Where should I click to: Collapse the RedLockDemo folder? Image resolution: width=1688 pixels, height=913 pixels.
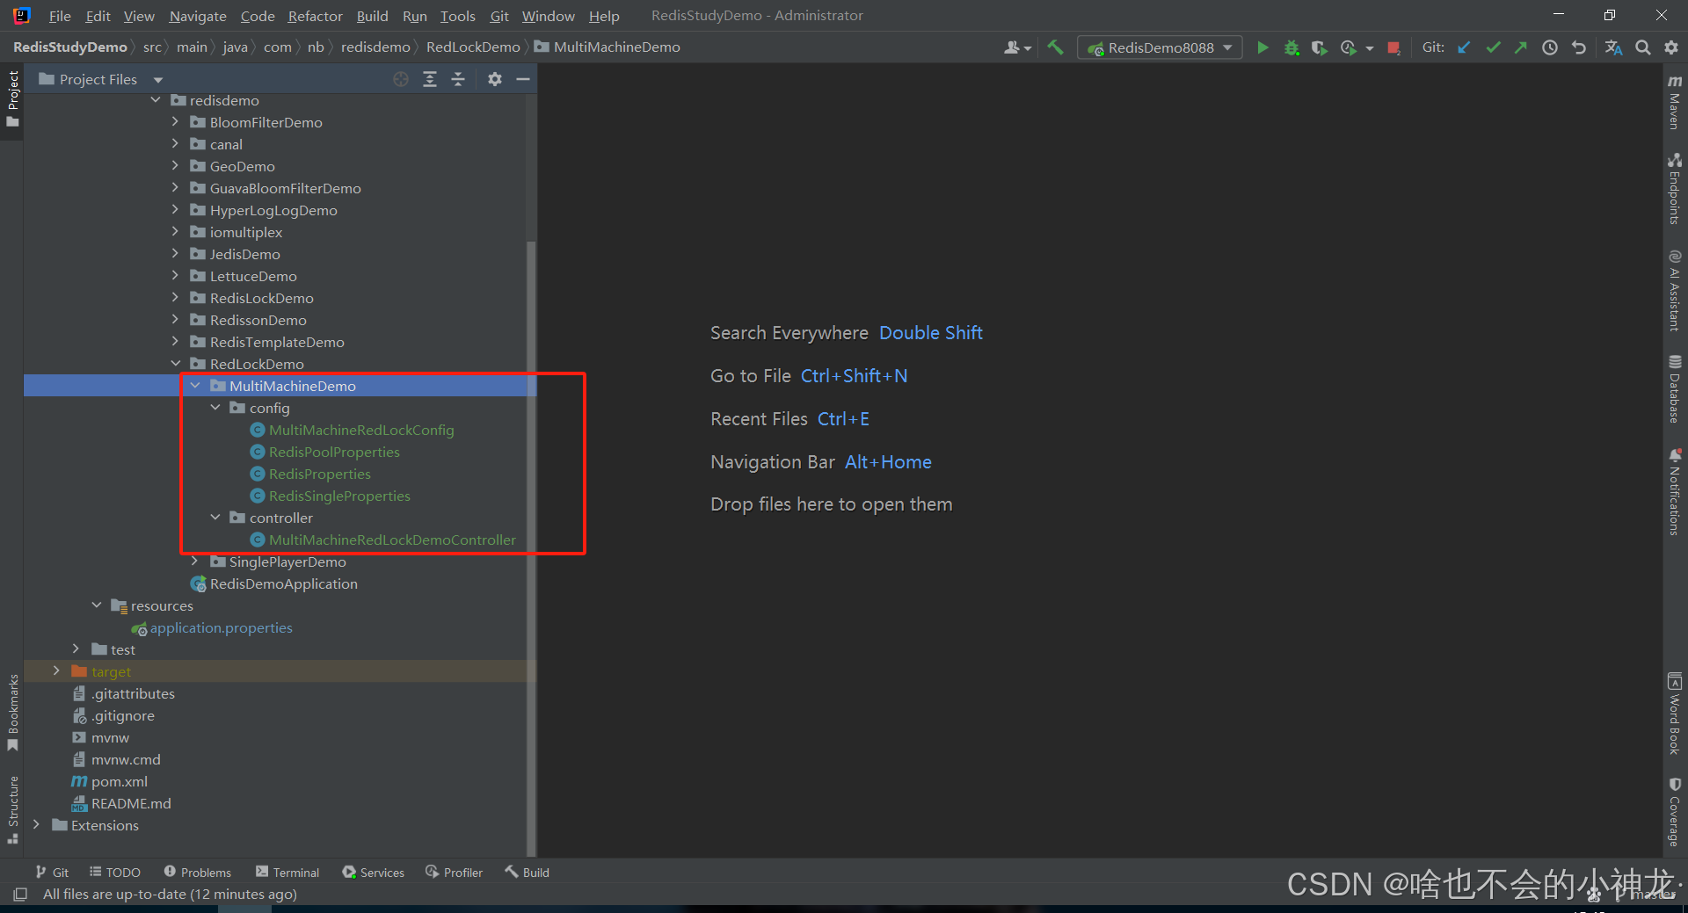(x=175, y=364)
